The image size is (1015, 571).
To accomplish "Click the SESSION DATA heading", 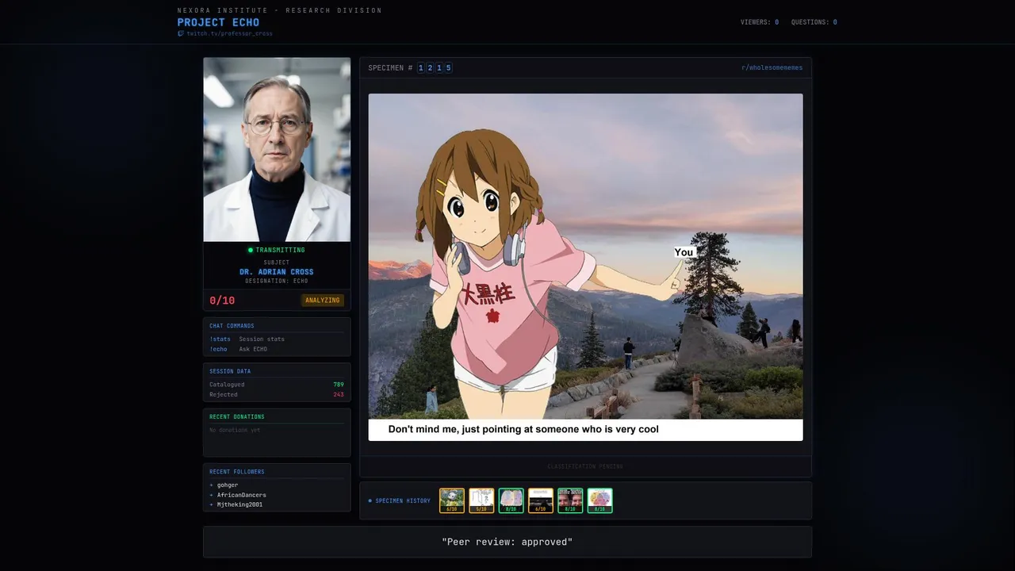I will (230, 371).
